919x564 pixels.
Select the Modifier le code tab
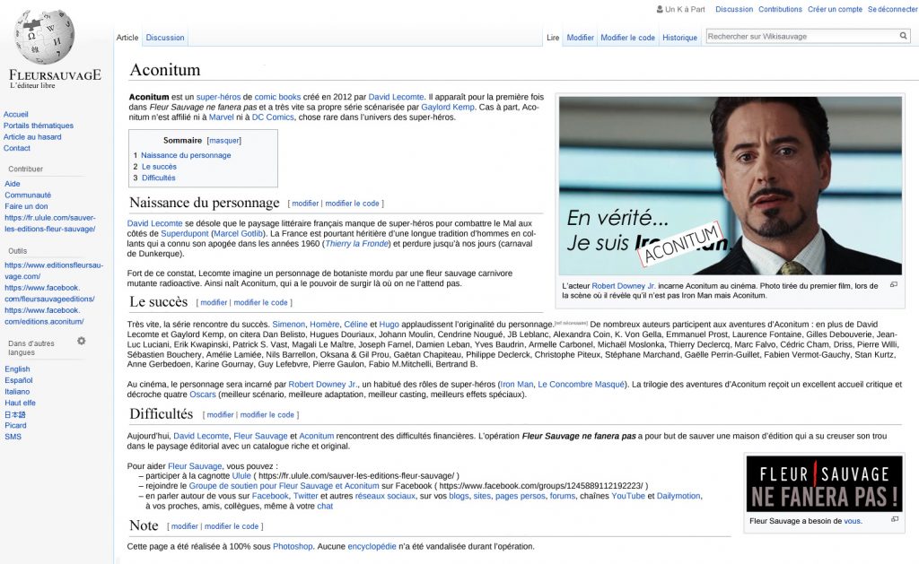coord(627,38)
